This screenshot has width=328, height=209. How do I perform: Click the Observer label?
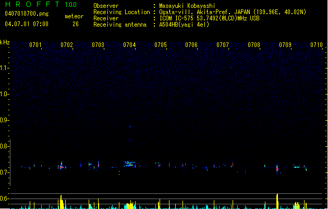pyautogui.click(x=106, y=6)
